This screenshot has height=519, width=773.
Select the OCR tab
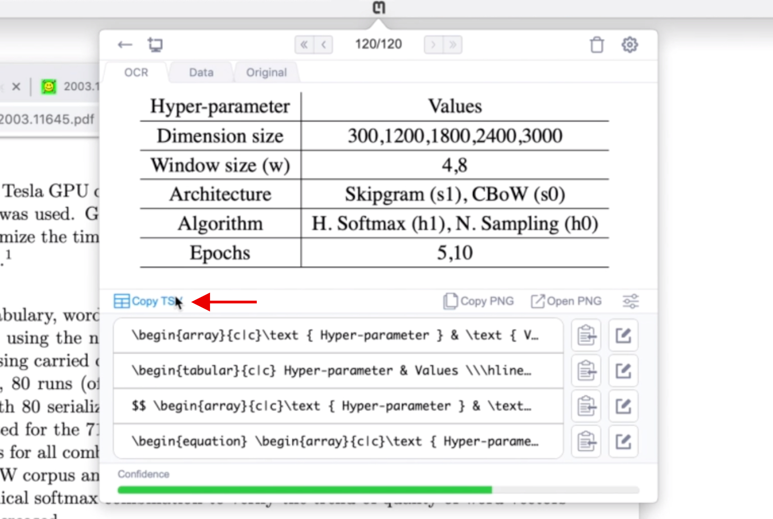tap(136, 72)
